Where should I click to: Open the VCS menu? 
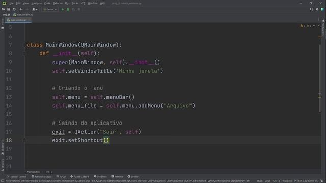coord(83,4)
